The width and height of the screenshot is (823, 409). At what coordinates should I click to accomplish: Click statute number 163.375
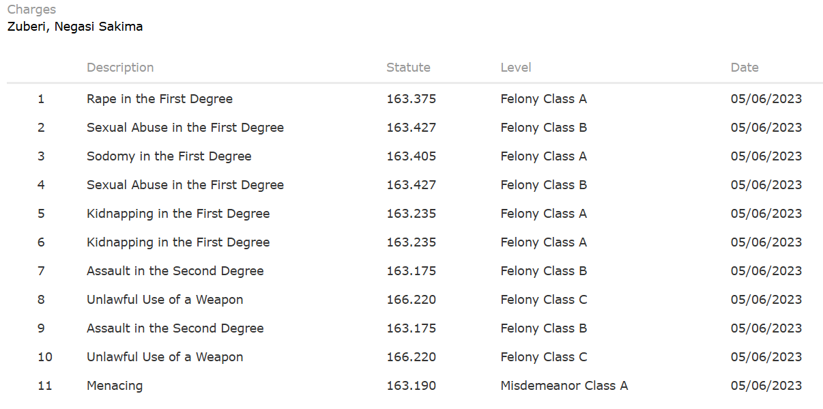point(411,99)
